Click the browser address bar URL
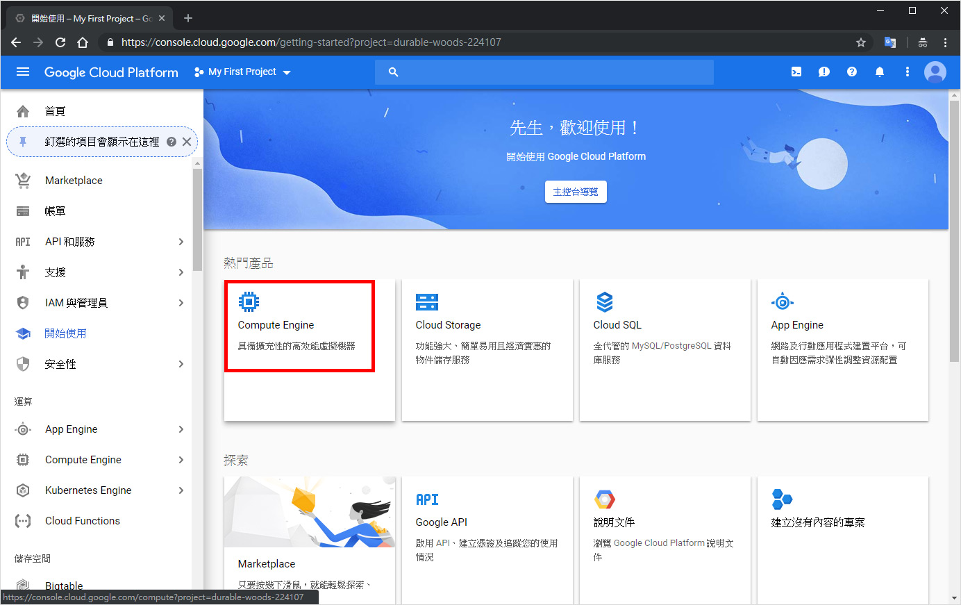Viewport: 961px width, 605px height. (311, 42)
